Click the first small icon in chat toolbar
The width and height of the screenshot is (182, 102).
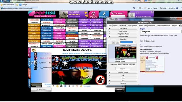coord(53,86)
